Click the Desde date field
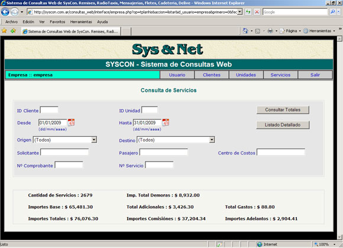The image size is (343, 248). pyautogui.click(x=53, y=123)
